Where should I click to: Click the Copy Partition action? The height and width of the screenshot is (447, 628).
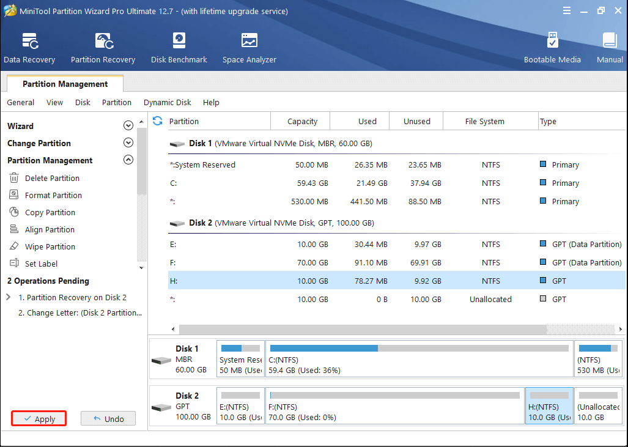[x=50, y=213]
